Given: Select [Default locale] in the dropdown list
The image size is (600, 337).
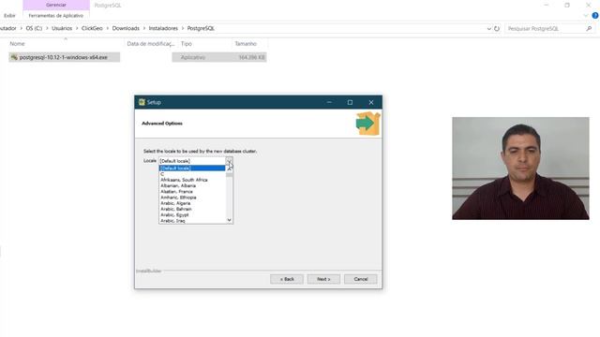Looking at the screenshot, I should 192,168.
